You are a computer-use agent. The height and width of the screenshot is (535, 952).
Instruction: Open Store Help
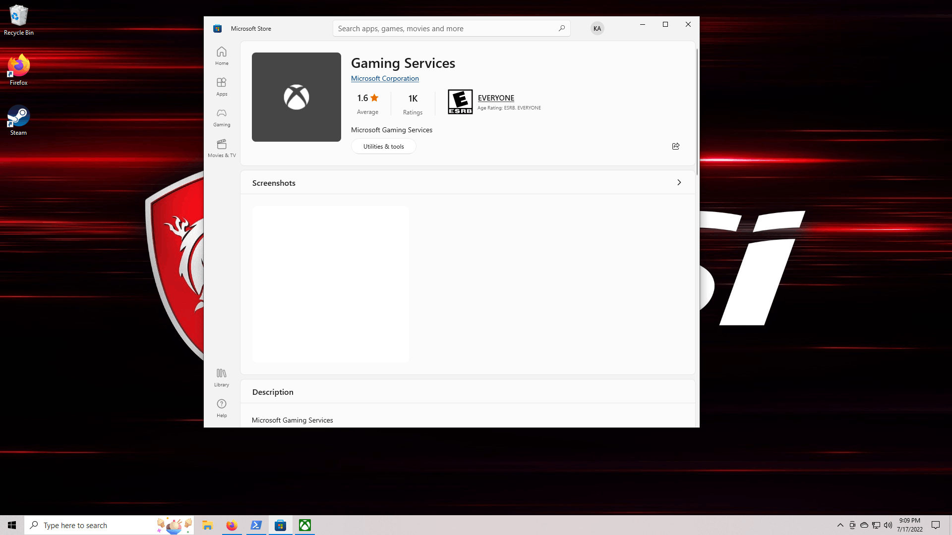tap(222, 408)
